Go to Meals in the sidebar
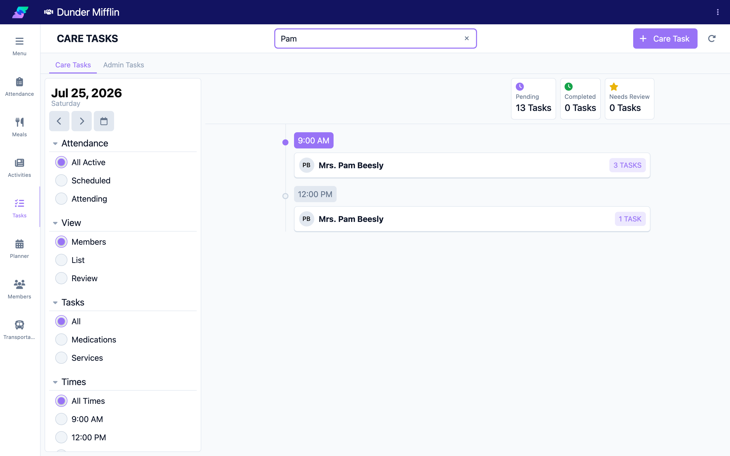This screenshot has width=730, height=456. tap(19, 127)
